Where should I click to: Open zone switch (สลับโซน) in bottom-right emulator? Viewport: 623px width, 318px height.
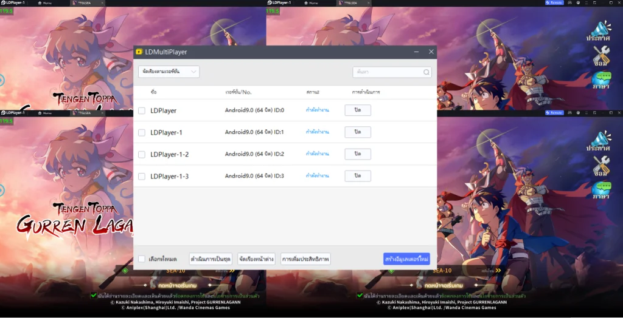(x=491, y=271)
